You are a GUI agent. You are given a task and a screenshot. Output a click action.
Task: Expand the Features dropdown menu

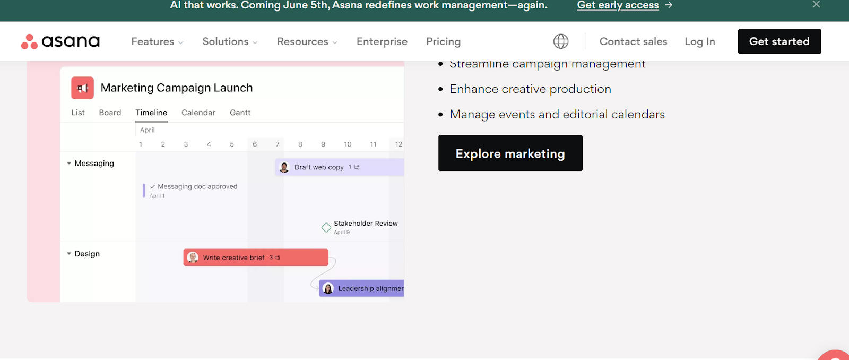[157, 41]
